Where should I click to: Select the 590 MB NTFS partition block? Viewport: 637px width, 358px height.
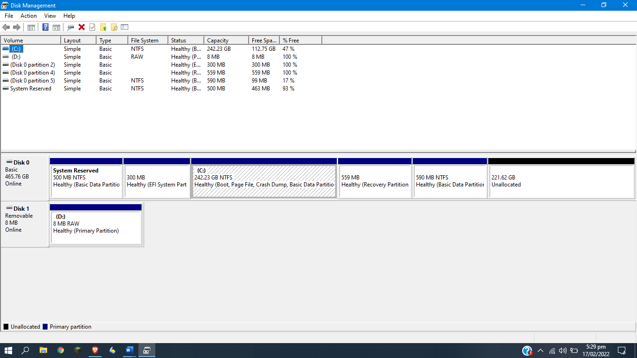coord(450,178)
